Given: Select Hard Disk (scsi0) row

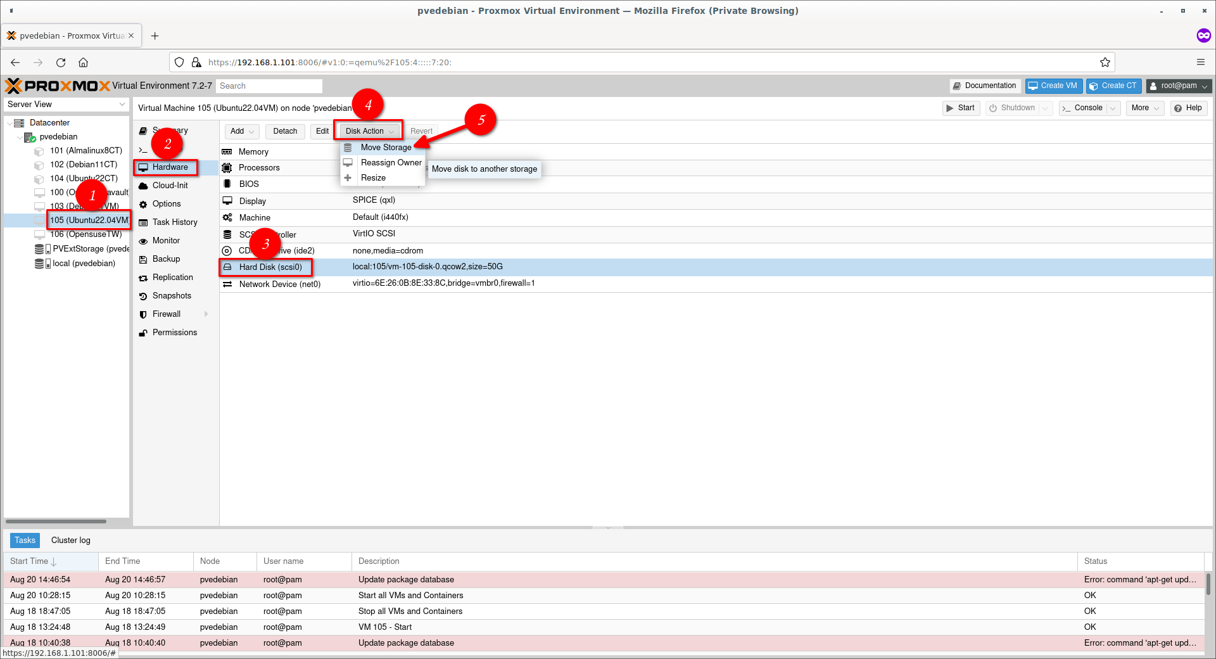Looking at the screenshot, I should (x=716, y=267).
